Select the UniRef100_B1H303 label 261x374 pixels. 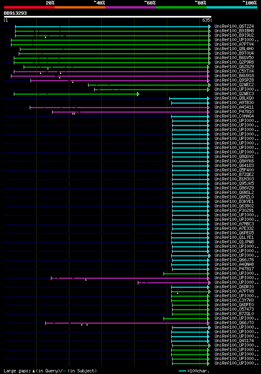(x=234, y=179)
